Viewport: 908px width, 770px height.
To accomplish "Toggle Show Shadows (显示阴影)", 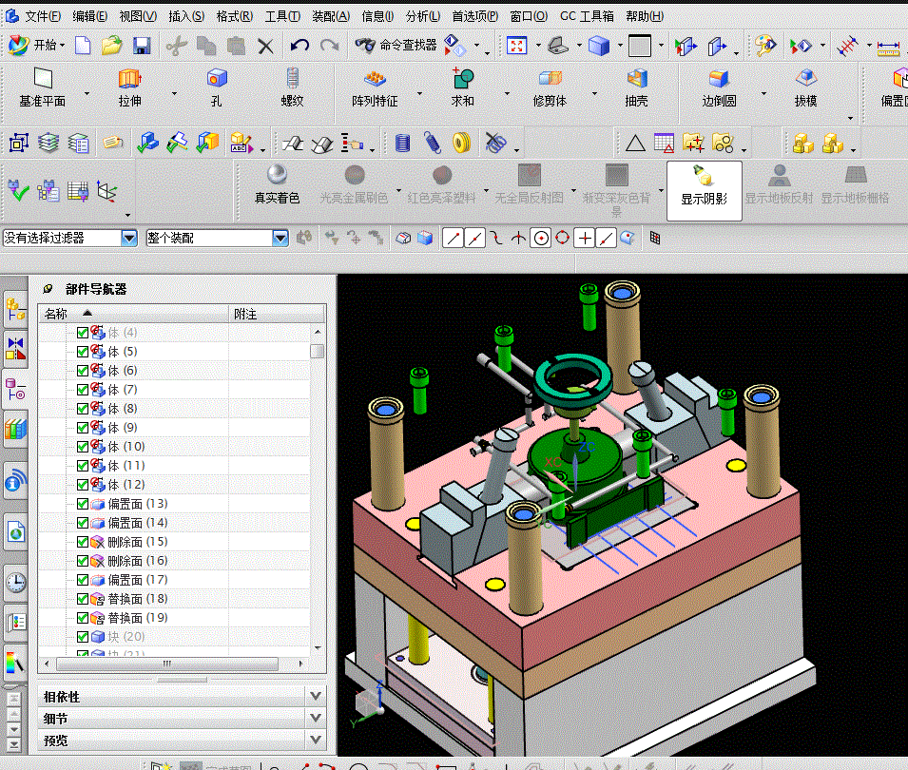I will tap(705, 190).
